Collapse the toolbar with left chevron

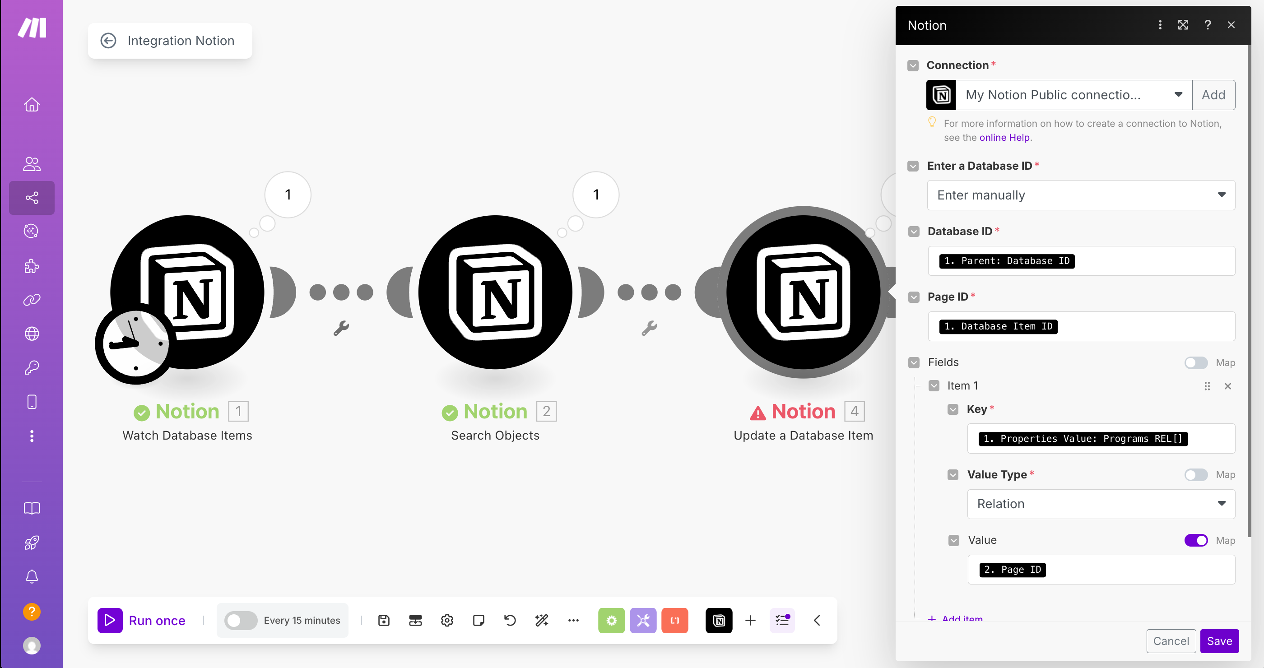[817, 621]
